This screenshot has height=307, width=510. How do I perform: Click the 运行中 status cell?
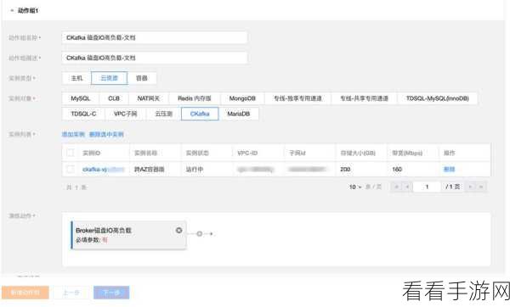[194, 170]
